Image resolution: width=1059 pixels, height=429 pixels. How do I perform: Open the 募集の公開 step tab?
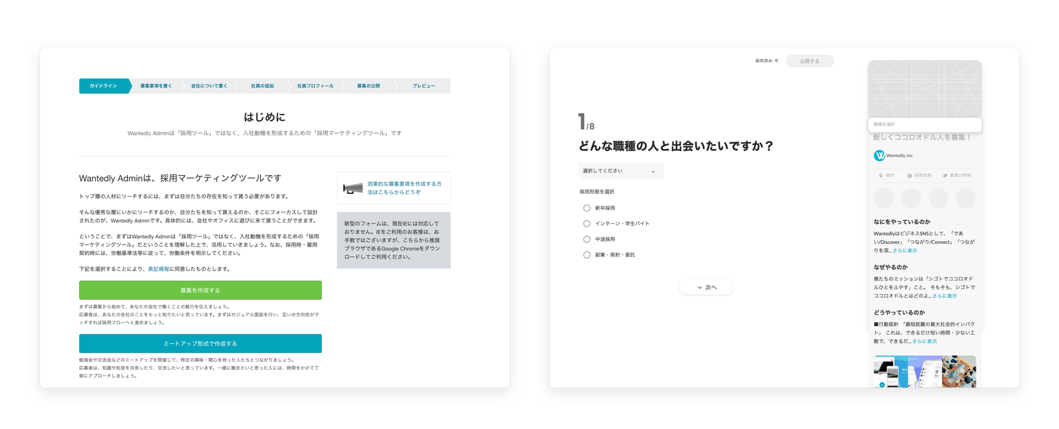click(x=369, y=86)
